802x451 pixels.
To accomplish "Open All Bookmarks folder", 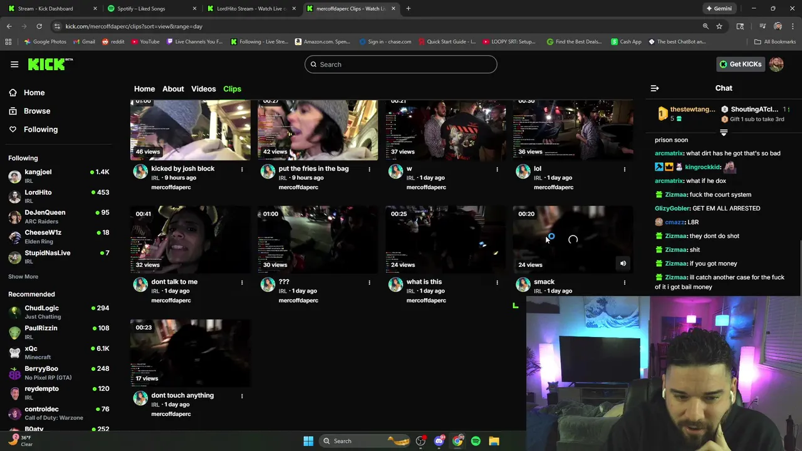I will [775, 41].
